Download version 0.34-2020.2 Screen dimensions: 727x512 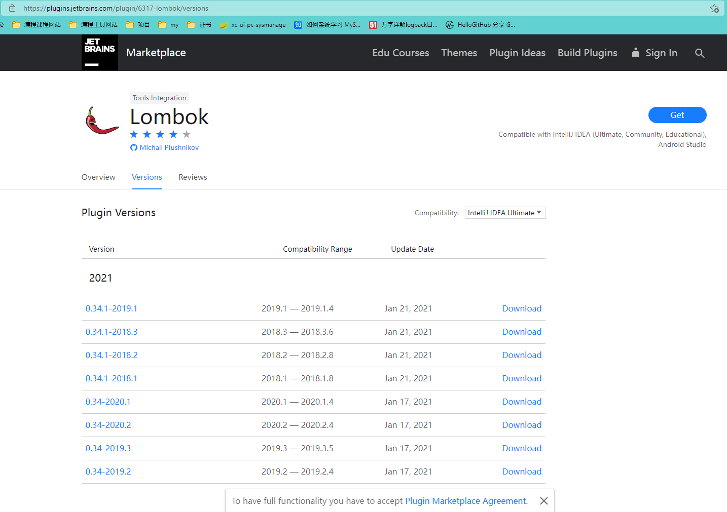(x=522, y=425)
